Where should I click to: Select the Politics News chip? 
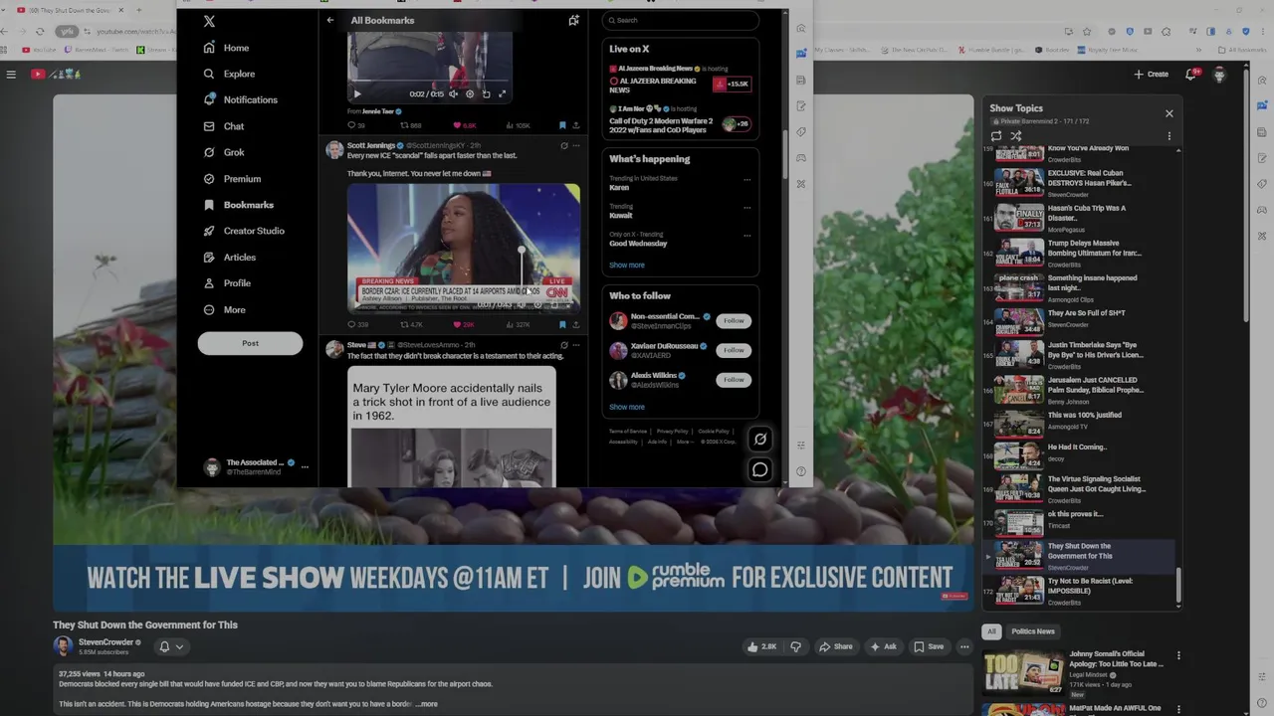point(1033,631)
